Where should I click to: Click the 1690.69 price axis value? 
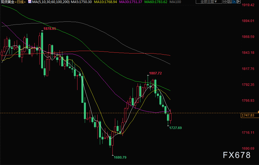[248, 149]
